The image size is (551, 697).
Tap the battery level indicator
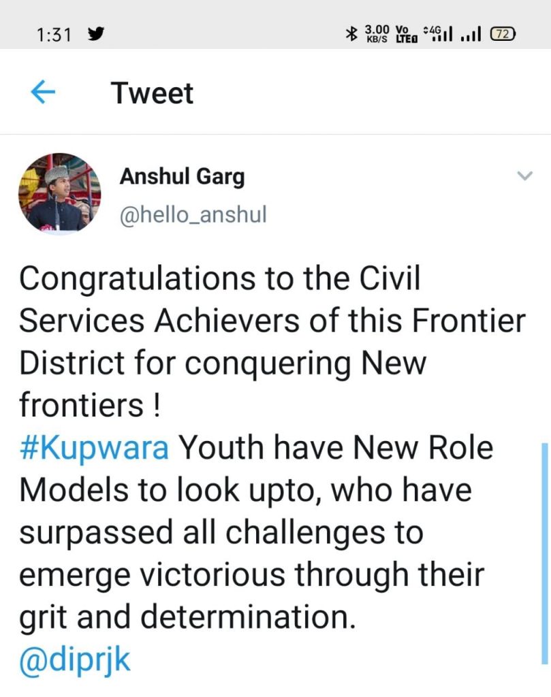(503, 33)
